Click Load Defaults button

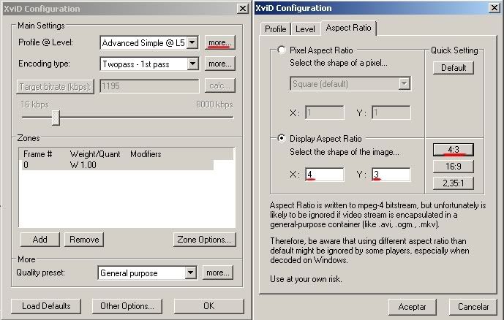pos(46,306)
